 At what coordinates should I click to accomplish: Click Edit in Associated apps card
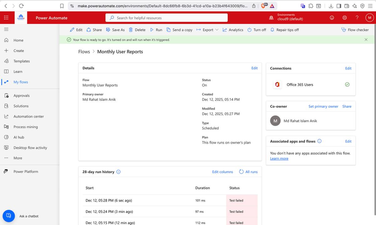(348, 141)
